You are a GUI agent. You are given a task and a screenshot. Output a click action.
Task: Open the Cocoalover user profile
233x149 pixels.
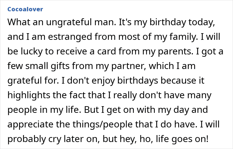(25, 9)
